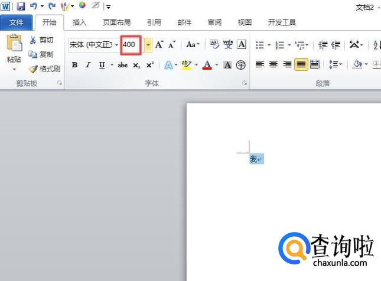Apply superscript formatting
This screenshot has width=381, height=281.
click(x=150, y=65)
